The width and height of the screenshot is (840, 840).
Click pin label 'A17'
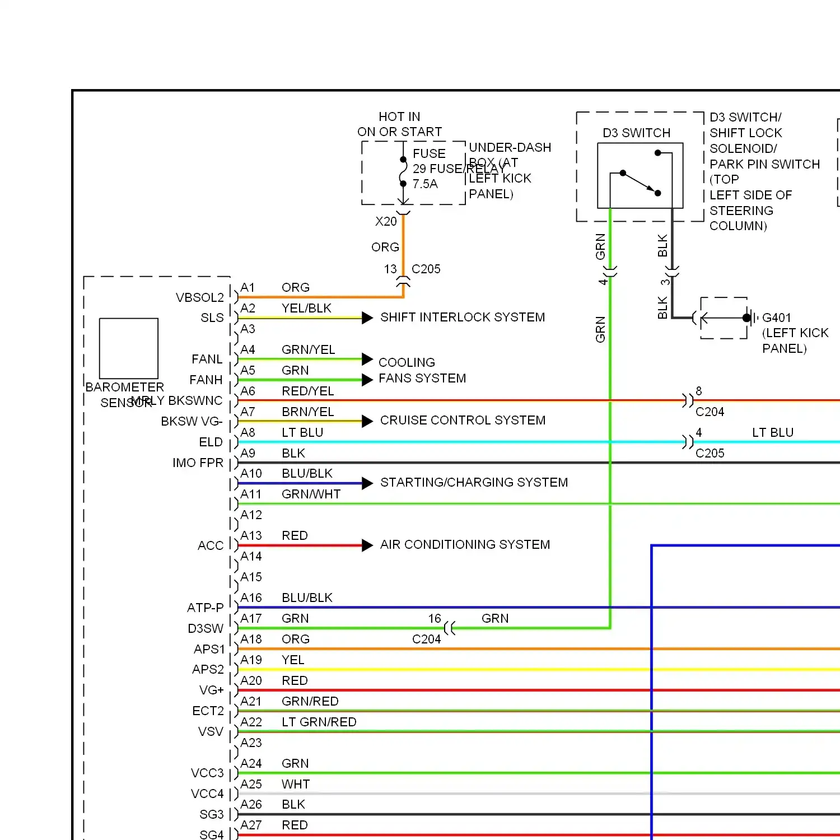click(251, 619)
